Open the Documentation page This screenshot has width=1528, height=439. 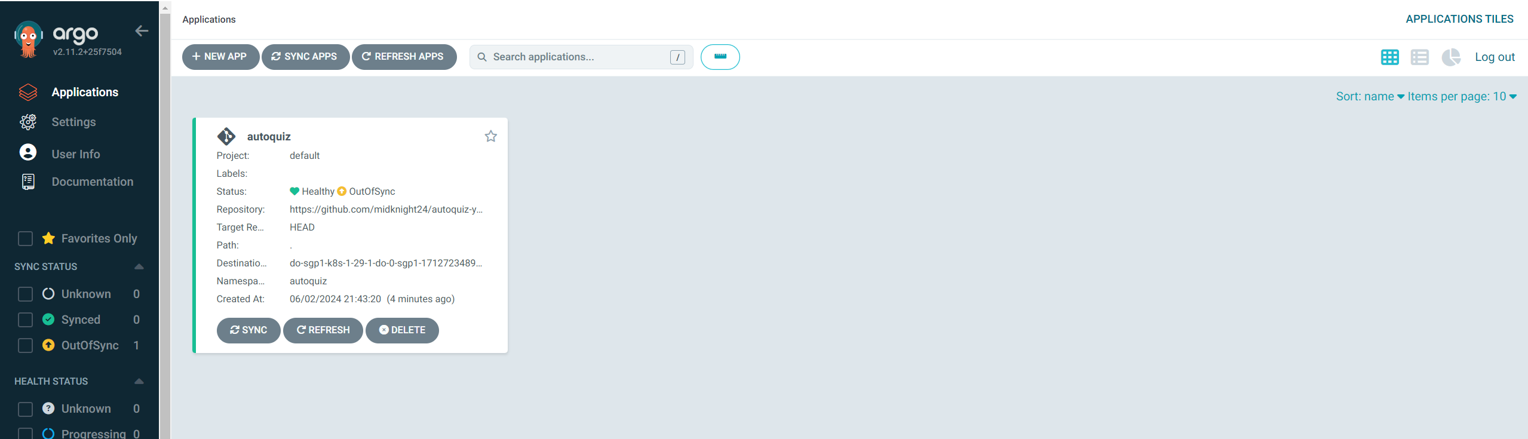click(x=92, y=182)
